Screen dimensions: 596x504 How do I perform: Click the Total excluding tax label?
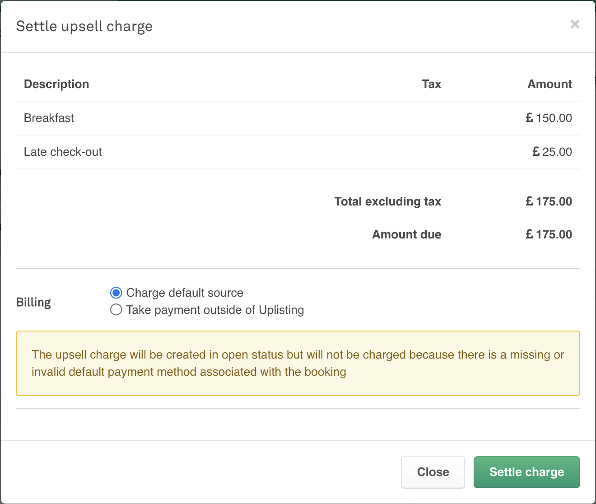[x=387, y=202]
